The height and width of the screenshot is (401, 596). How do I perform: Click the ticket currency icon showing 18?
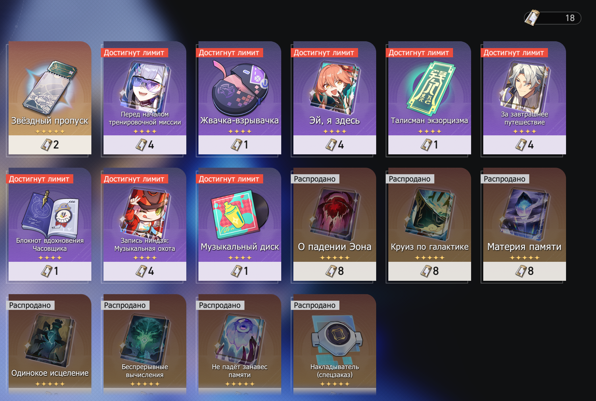pyautogui.click(x=532, y=18)
